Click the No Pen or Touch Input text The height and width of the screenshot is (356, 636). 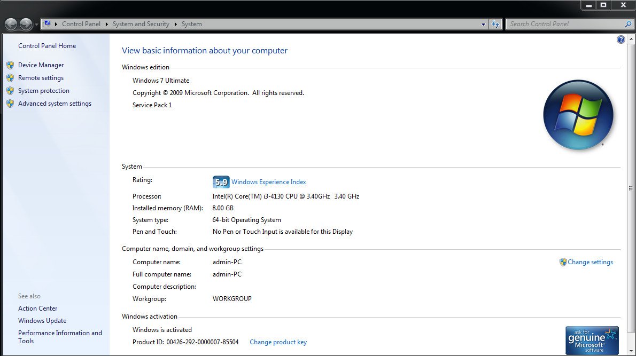click(x=283, y=232)
